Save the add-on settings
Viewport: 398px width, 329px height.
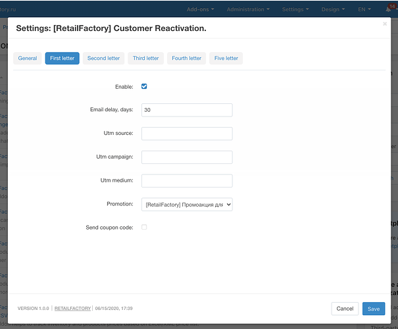coord(374,309)
